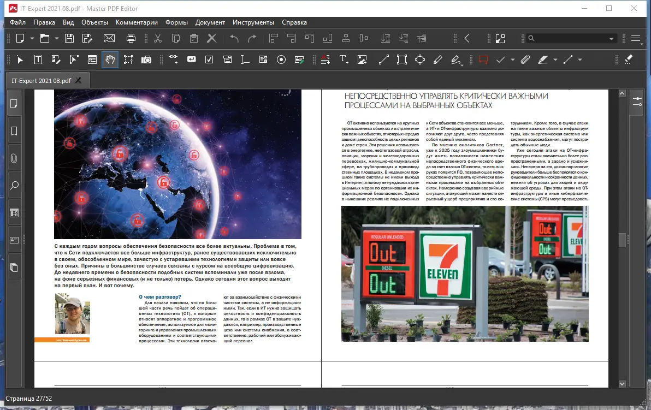Open the Инструменты menu
This screenshot has width=651, height=410.
coord(253,22)
